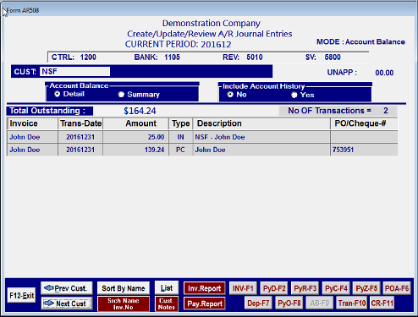Select the Detail radio button

[x=58, y=94]
